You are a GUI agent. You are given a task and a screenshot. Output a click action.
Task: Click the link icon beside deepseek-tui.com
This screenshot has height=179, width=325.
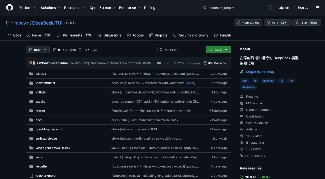click(241, 72)
